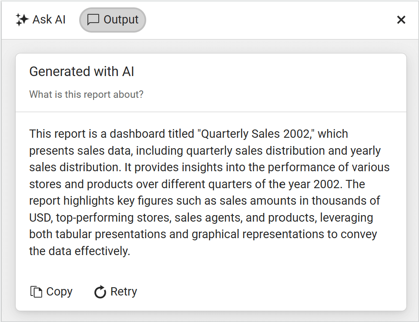The image size is (419, 322).
Task: Select the question 'What is this report about?'
Action: 86,94
